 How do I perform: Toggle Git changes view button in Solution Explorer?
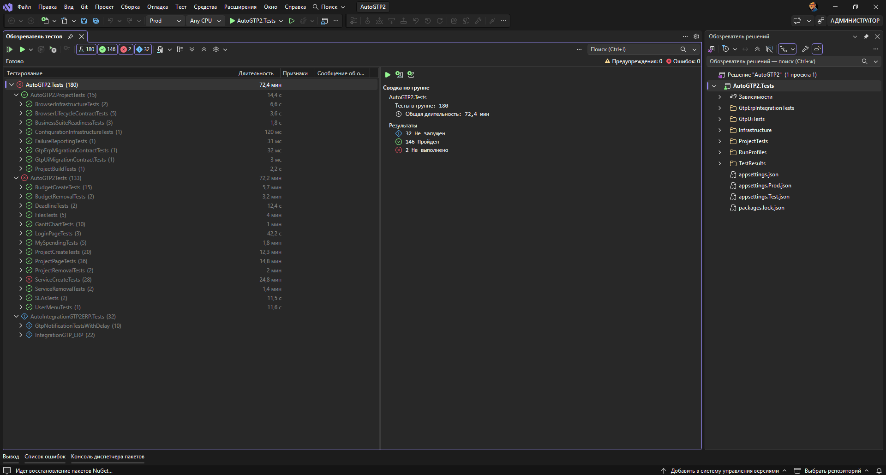point(787,49)
